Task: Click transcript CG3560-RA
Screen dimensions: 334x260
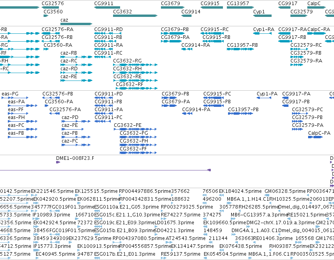Action: click(x=46, y=49)
